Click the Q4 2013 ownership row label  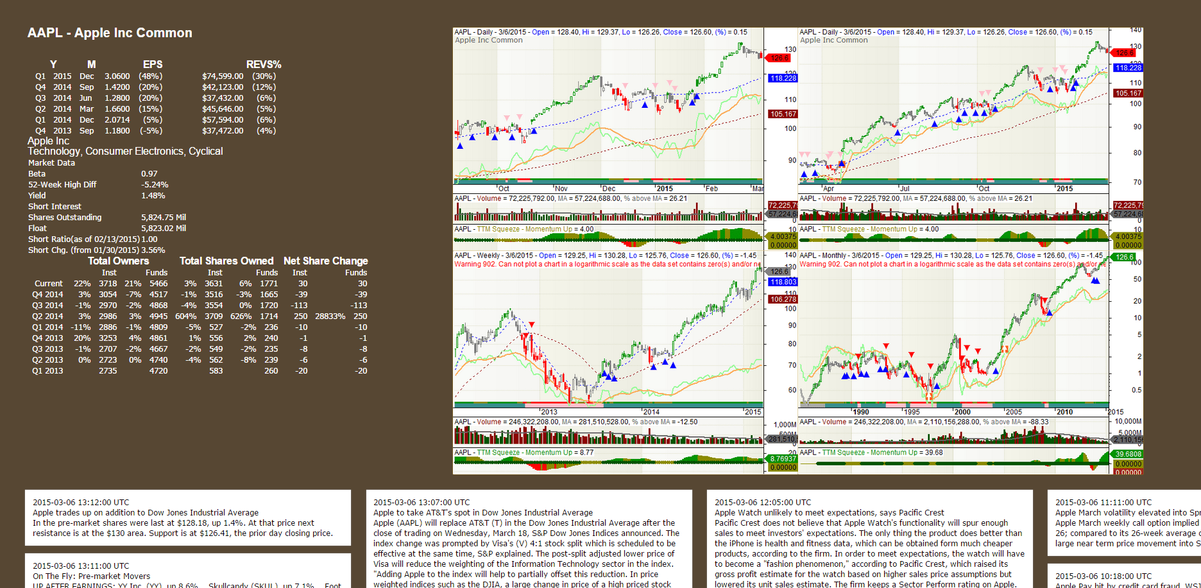pos(47,338)
